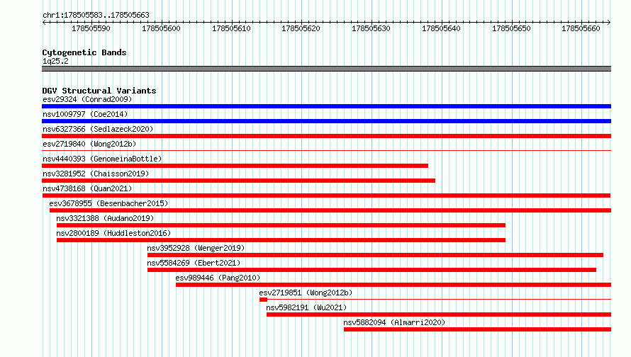Select the red nsv3952928 variant bar
This screenshot has height=357, width=631.
coord(376,255)
